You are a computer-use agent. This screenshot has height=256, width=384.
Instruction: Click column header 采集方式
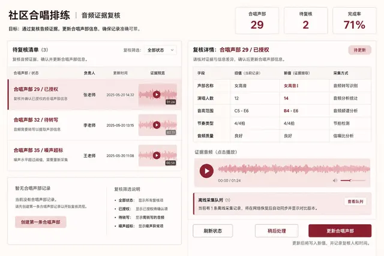(340, 73)
